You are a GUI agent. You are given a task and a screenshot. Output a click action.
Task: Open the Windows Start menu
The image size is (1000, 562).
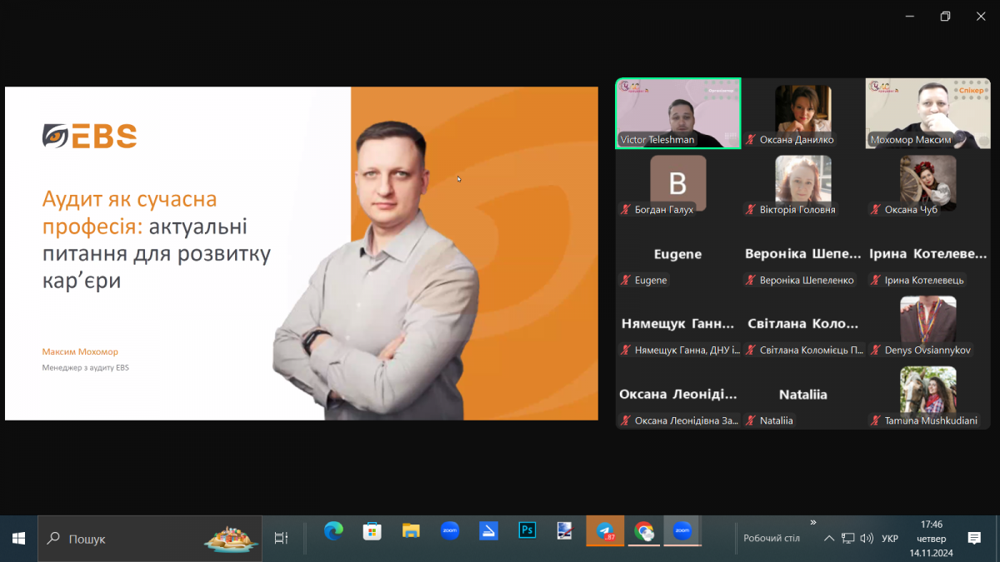(18, 539)
